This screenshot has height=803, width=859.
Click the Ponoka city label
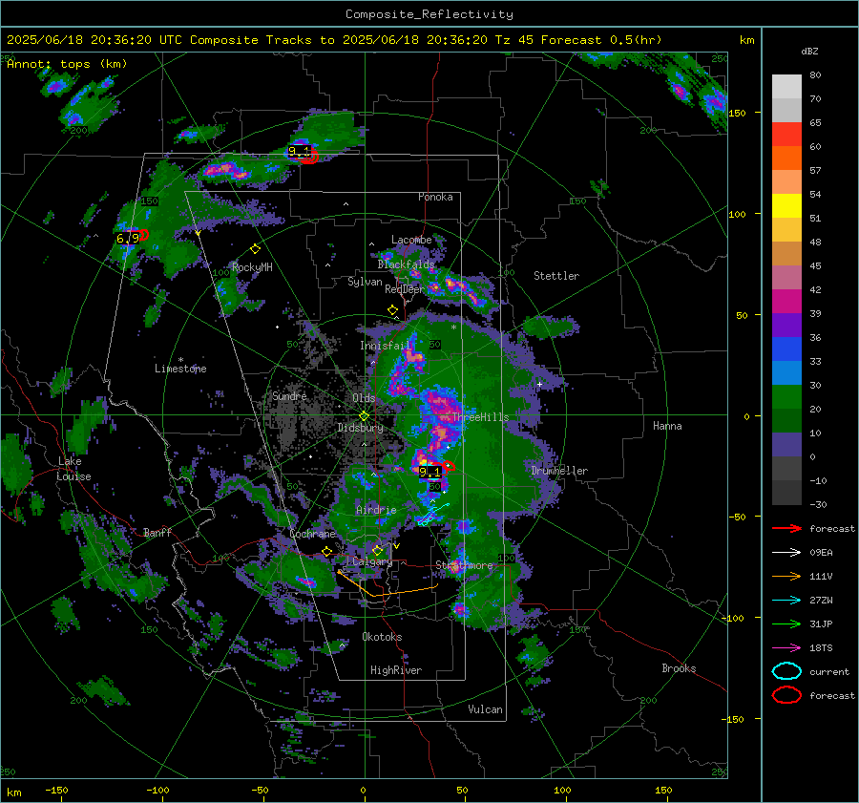(435, 197)
